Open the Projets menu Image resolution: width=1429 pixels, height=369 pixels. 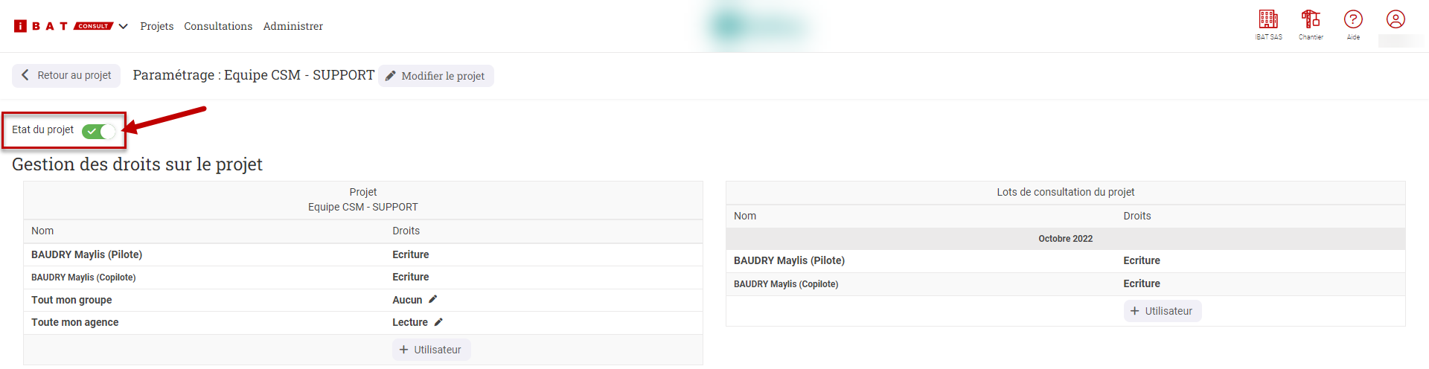156,26
